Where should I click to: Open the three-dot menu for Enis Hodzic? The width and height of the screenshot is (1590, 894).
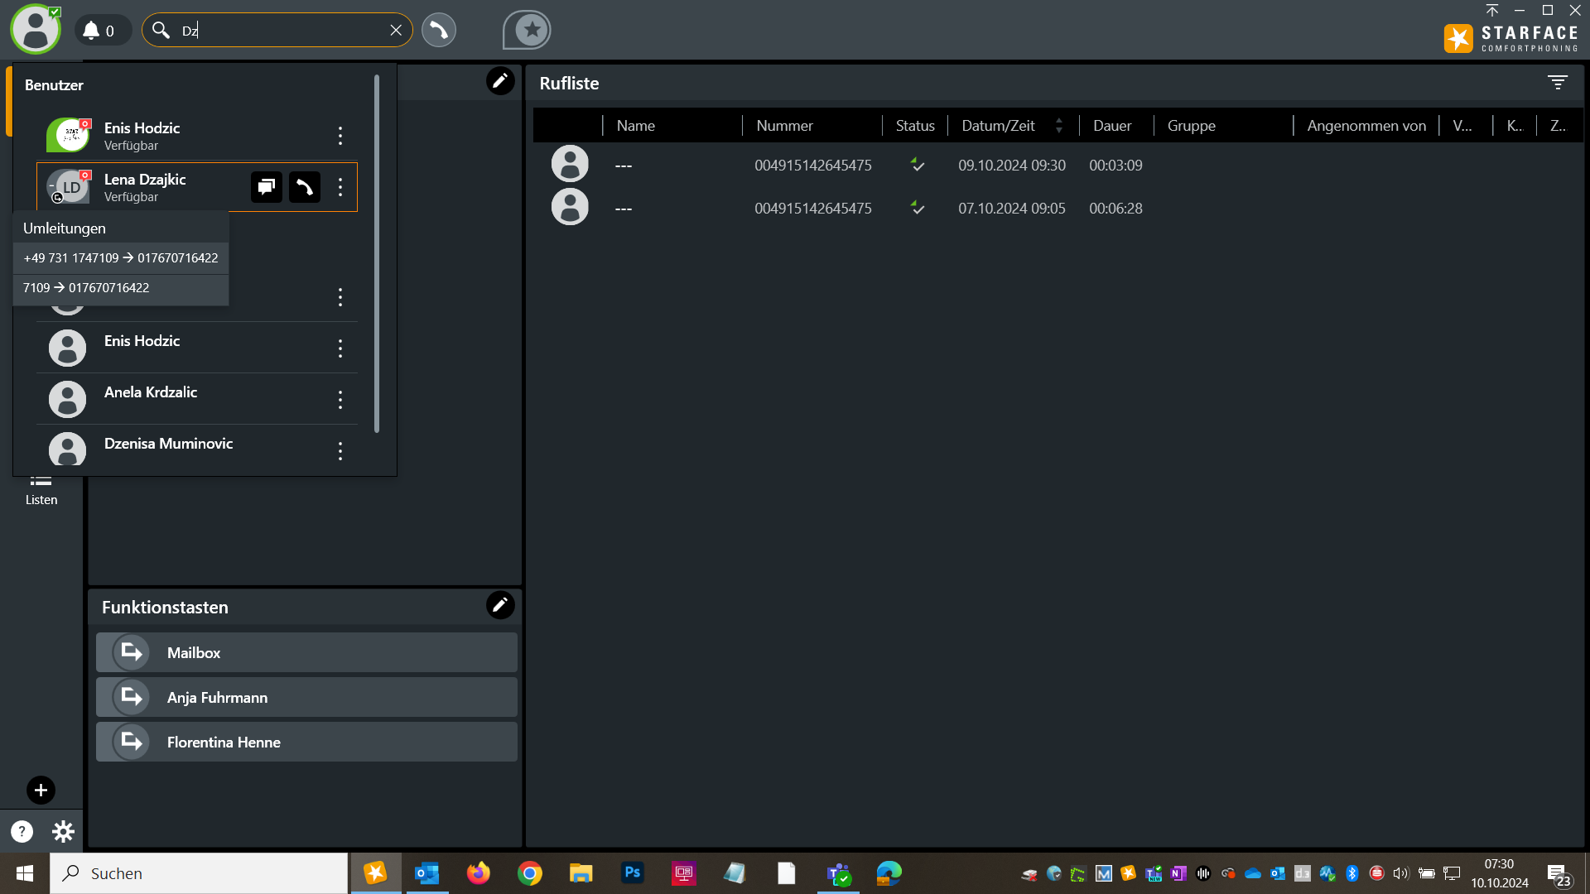pos(340,348)
